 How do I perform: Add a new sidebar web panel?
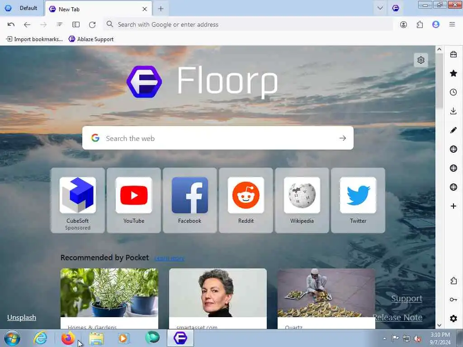tap(454, 206)
